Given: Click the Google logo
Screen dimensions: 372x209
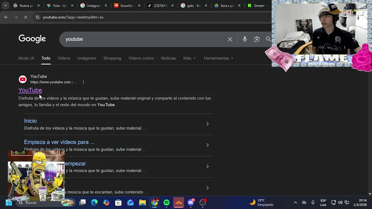Looking at the screenshot, I should (x=32, y=39).
